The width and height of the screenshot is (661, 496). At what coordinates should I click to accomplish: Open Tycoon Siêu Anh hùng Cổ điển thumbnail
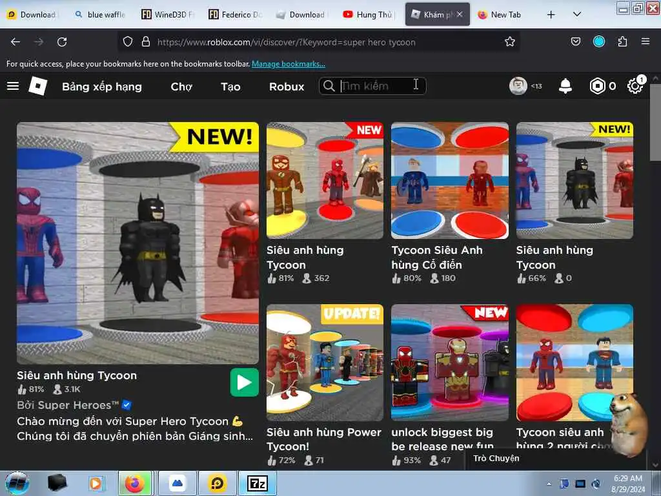[x=450, y=181]
